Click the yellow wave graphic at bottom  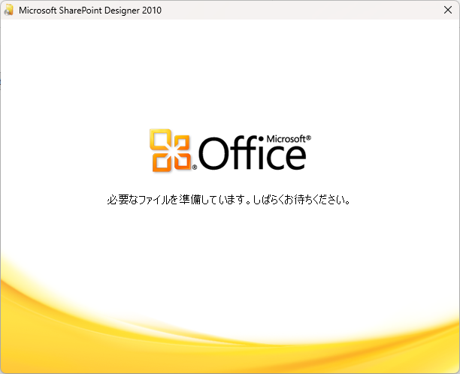point(225,330)
